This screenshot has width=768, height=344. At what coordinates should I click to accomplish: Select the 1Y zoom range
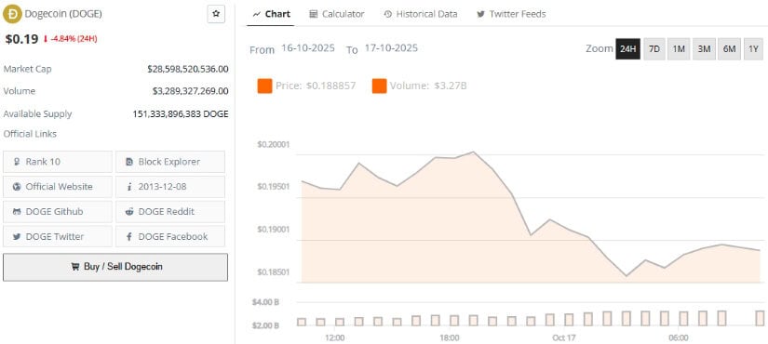click(x=753, y=49)
